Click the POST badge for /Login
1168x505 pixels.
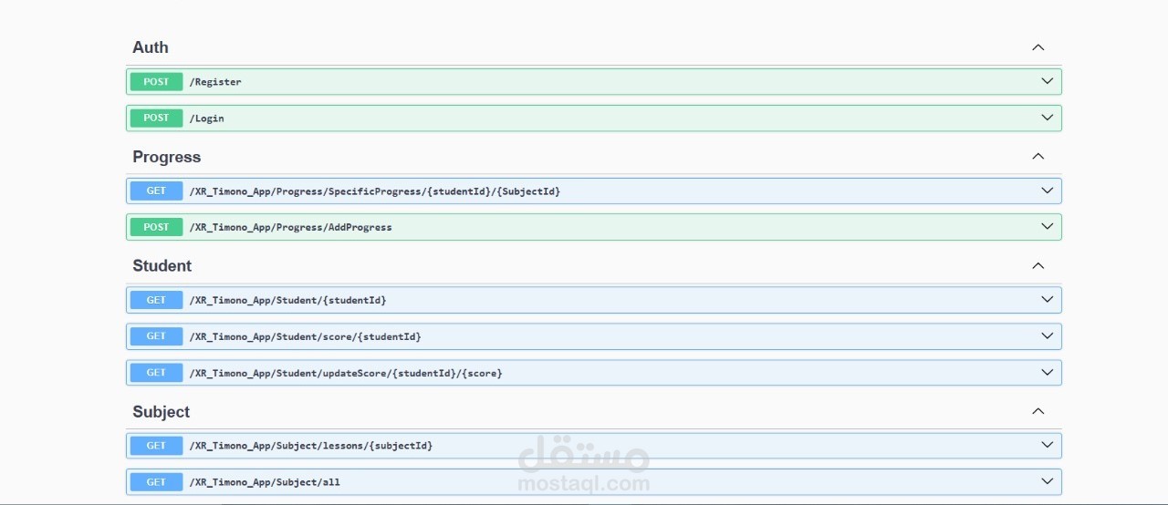[156, 118]
